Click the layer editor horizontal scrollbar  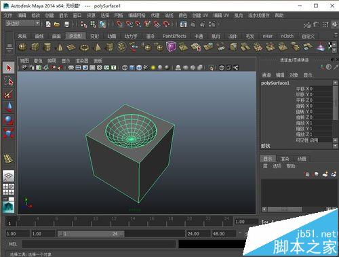point(284,210)
